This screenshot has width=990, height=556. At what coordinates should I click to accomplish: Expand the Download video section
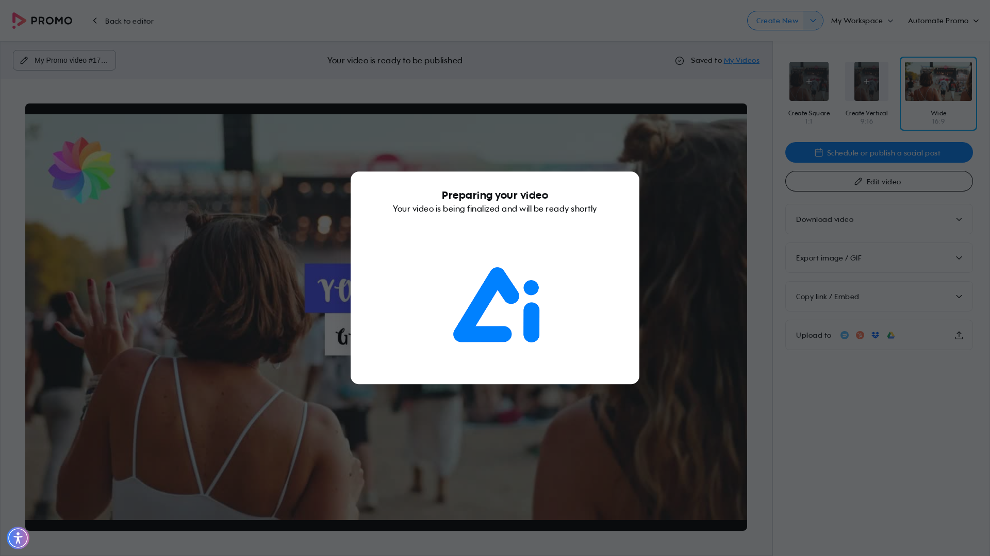(x=879, y=219)
